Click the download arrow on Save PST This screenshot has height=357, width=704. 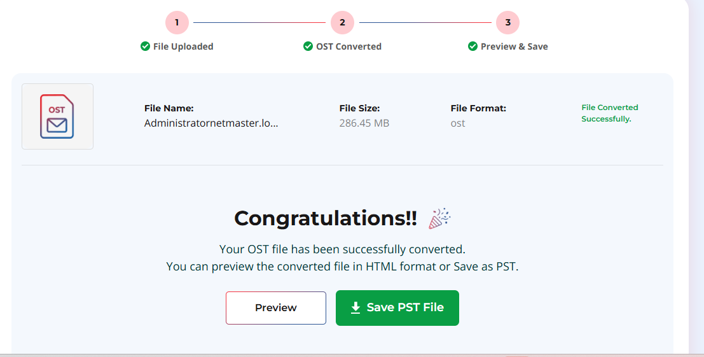click(355, 307)
